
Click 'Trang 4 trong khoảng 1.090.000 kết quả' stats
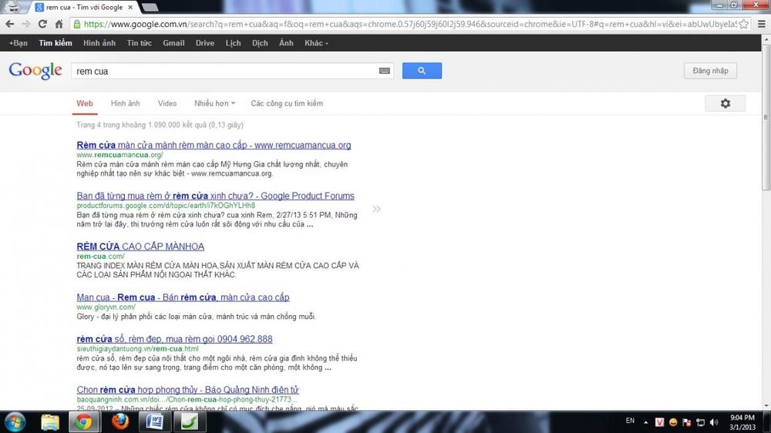point(160,125)
